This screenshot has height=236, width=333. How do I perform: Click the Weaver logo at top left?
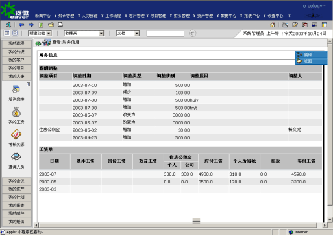click(x=15, y=11)
